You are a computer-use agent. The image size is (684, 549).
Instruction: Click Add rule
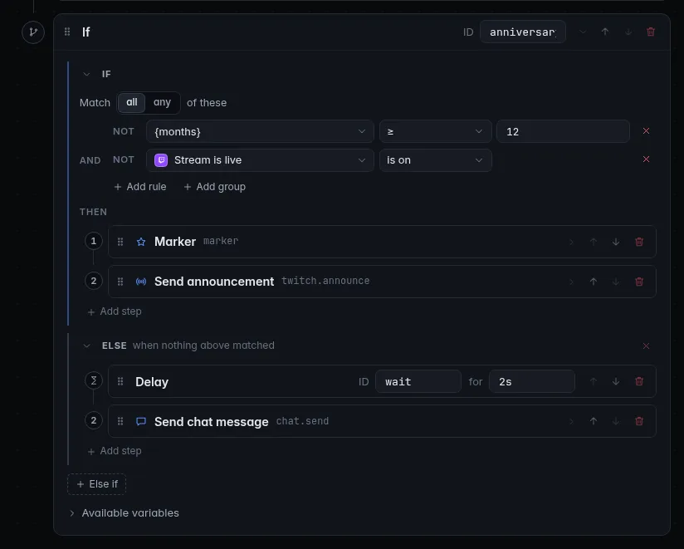coord(140,187)
